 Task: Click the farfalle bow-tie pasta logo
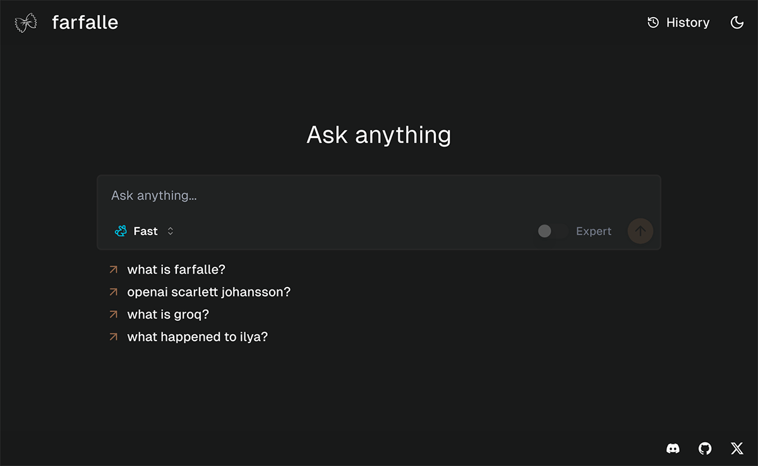[25, 23]
